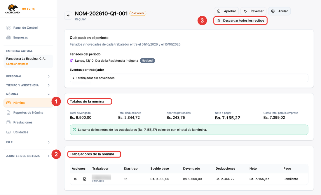Expand the AJUSTES DEL SISTEMA section
Image resolution: width=321 pixels, height=195 pixels.
pyautogui.click(x=28, y=156)
